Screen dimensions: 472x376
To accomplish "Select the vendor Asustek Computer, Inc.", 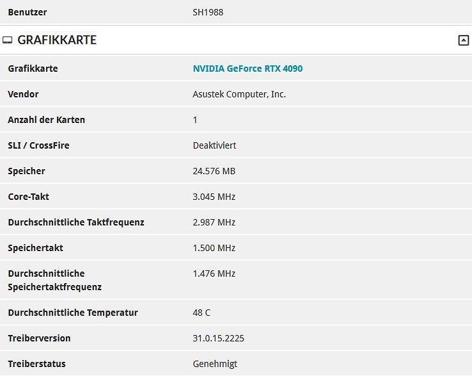I will tap(239, 94).
